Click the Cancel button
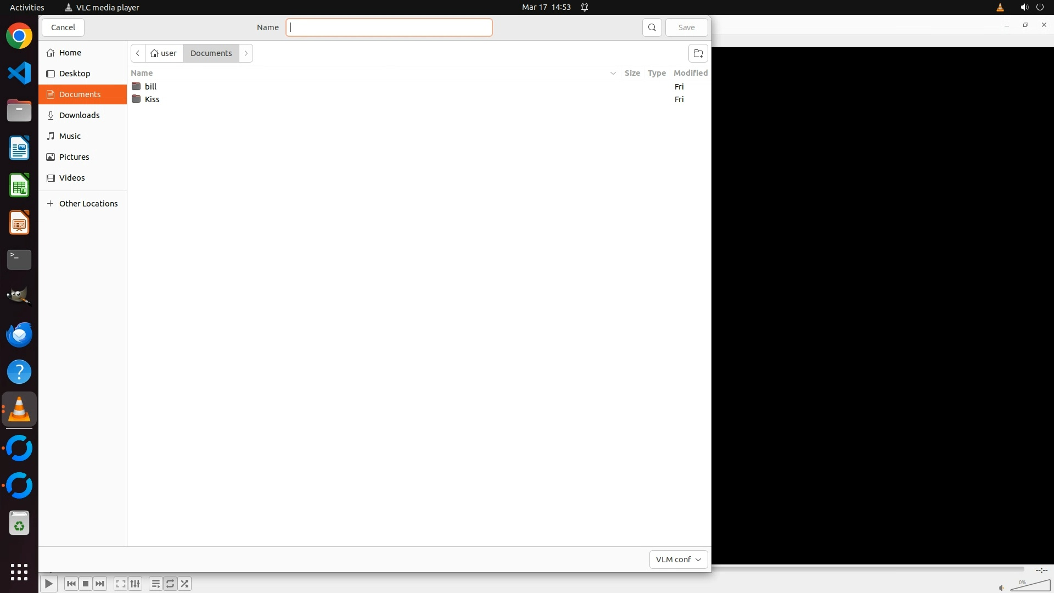1054x593 pixels. [63, 27]
